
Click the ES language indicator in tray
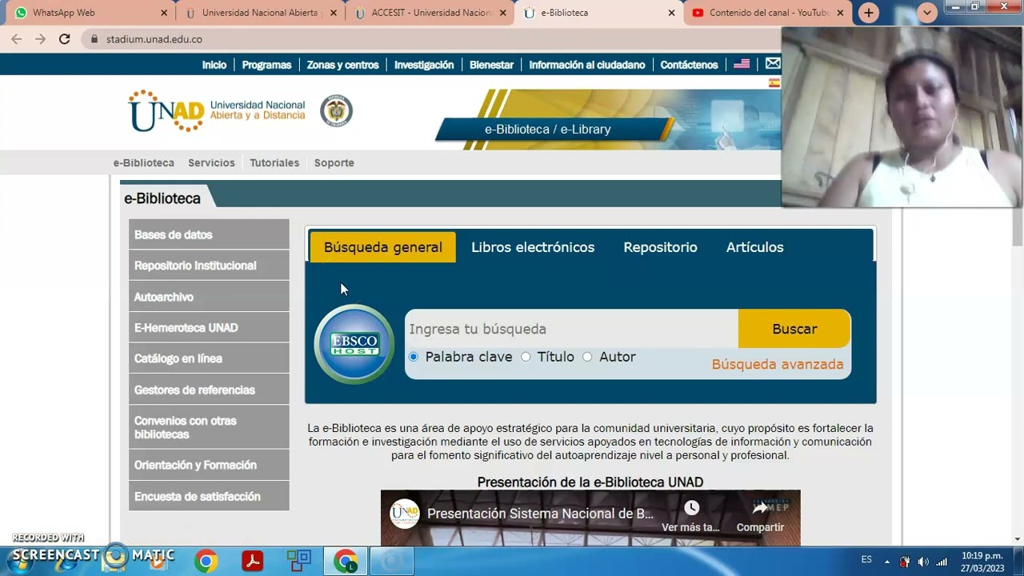point(866,560)
